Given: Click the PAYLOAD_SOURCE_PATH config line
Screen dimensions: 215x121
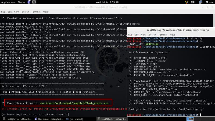Looking at the screenshot, I should 169,84.
